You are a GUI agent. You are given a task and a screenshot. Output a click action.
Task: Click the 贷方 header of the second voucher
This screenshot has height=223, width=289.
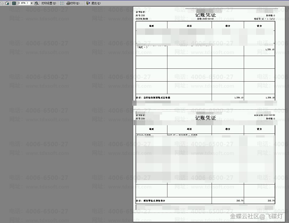coord(259,129)
